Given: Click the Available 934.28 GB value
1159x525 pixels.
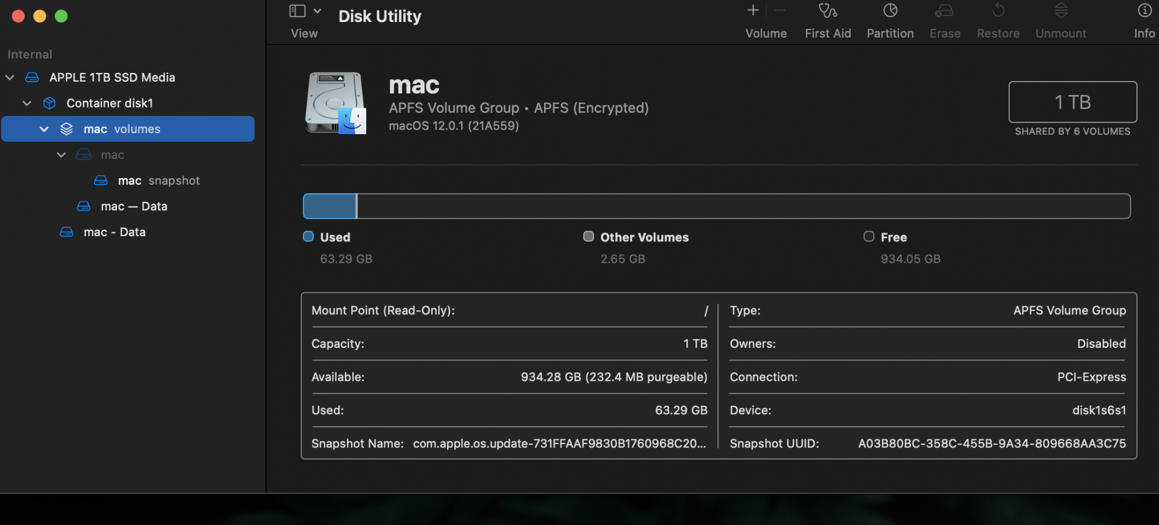Looking at the screenshot, I should (x=614, y=377).
